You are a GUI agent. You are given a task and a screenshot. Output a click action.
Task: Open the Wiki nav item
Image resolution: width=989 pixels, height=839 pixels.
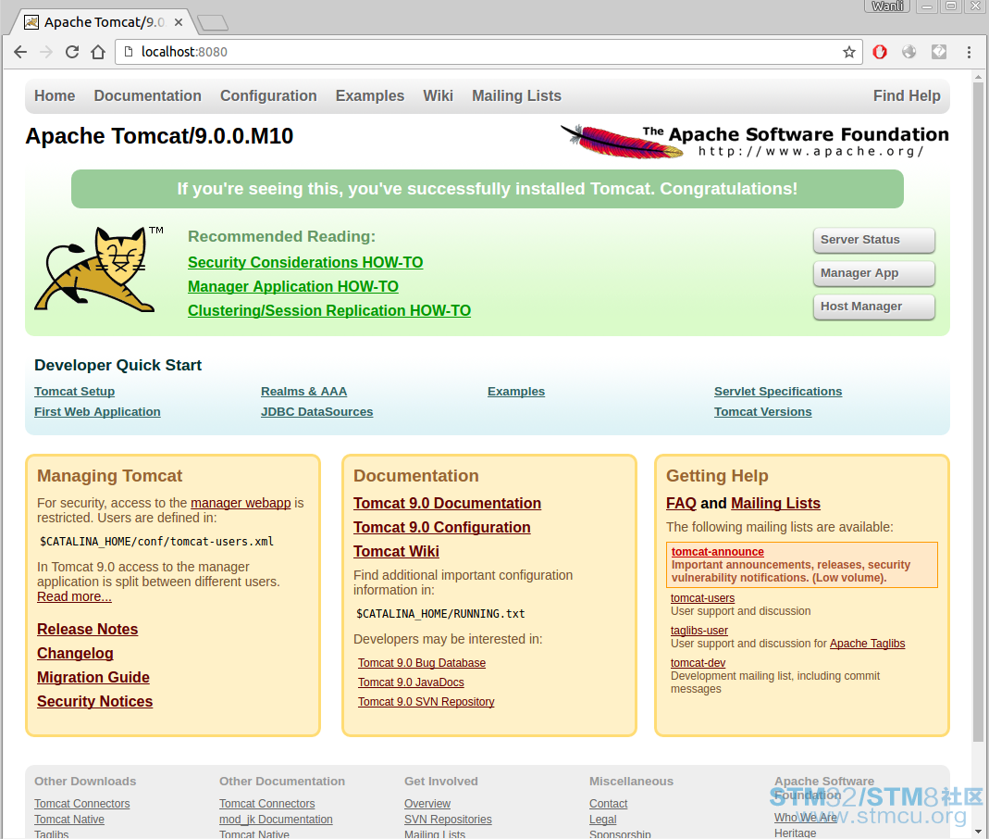[438, 96]
